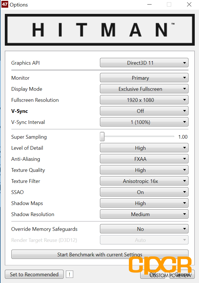Open Shadow Resolution dropdown set to Medium
Viewport: 199px width, 283px height.
[144, 214]
